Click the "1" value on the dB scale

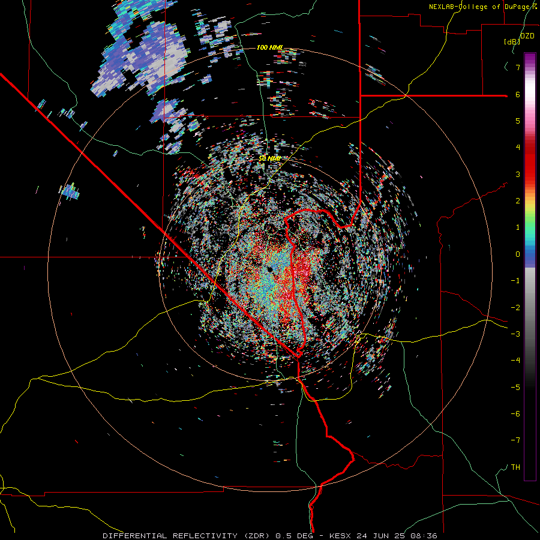pyautogui.click(x=518, y=227)
